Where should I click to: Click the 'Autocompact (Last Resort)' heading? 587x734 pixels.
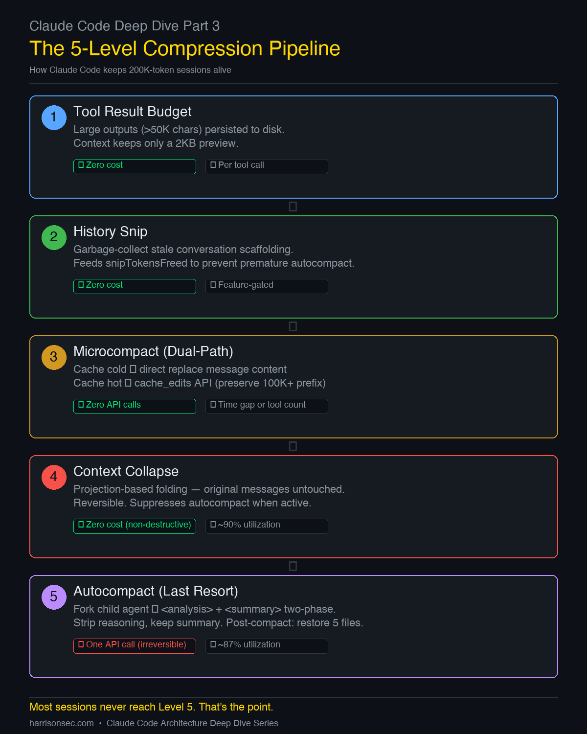click(156, 591)
